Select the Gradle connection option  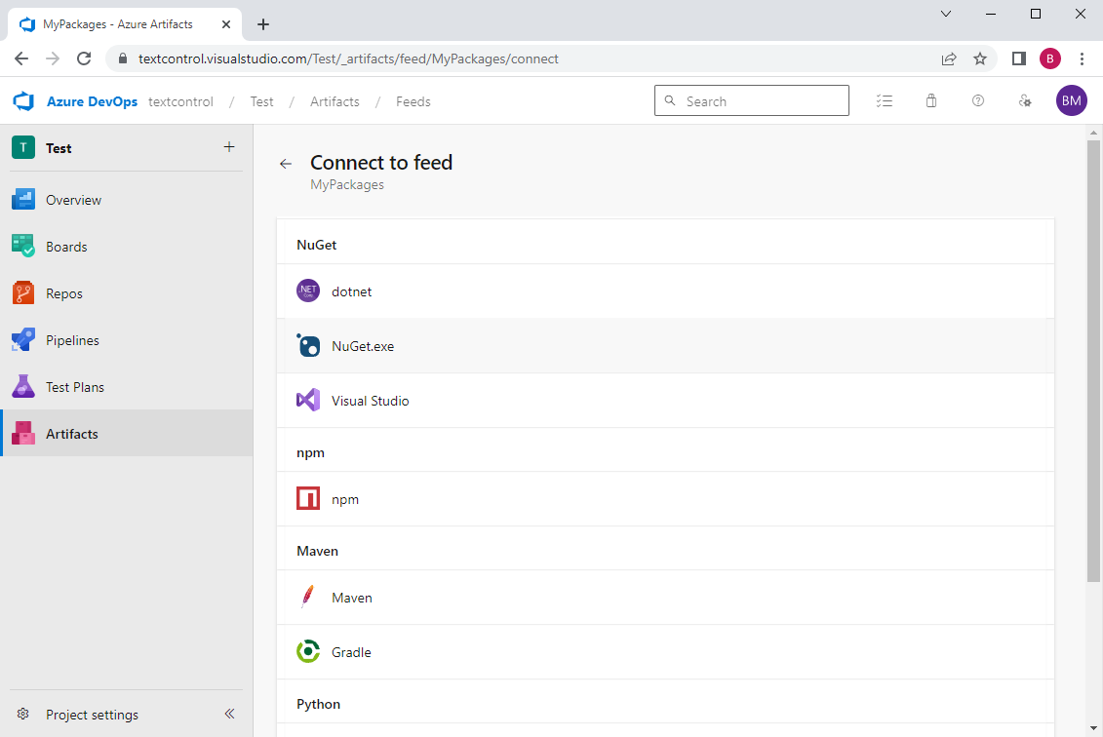coord(351,651)
